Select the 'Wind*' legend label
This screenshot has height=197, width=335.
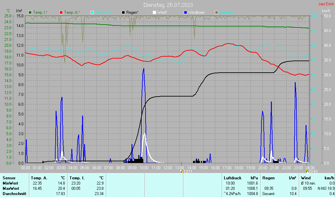click(x=162, y=13)
